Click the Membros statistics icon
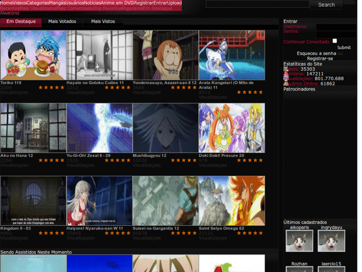 [x=286, y=74]
